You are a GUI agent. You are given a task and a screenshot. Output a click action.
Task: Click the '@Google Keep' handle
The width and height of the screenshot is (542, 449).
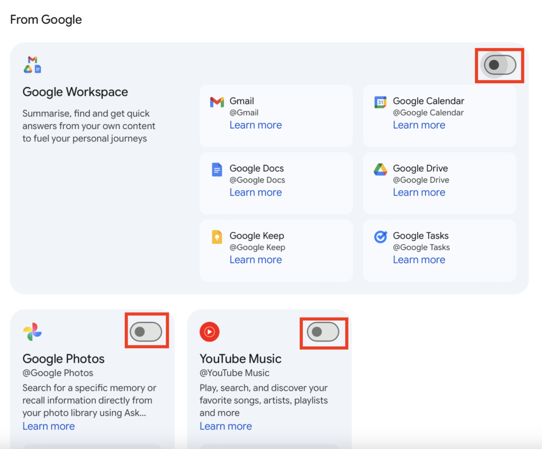258,248
